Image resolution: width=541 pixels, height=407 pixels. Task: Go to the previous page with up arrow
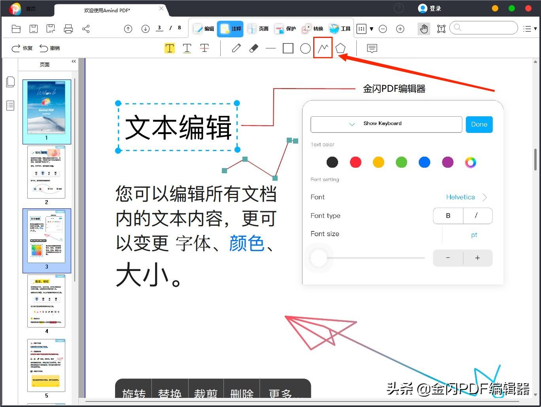(x=128, y=28)
